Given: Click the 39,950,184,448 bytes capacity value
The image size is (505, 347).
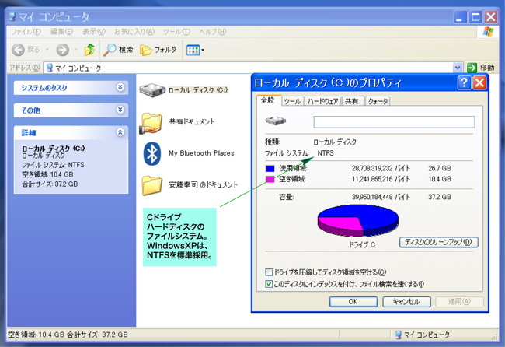Looking at the screenshot, I should 381,197.
